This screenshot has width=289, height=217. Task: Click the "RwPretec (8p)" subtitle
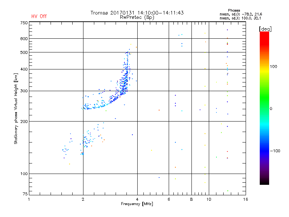pos(137,17)
